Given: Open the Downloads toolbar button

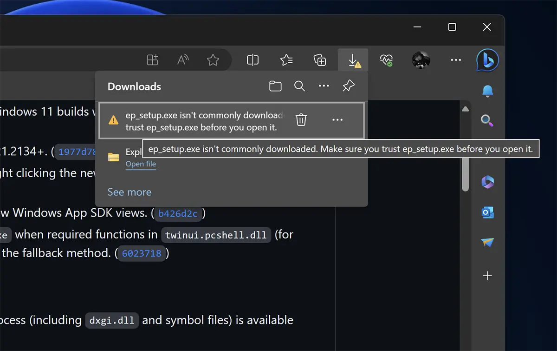Looking at the screenshot, I should [353, 60].
